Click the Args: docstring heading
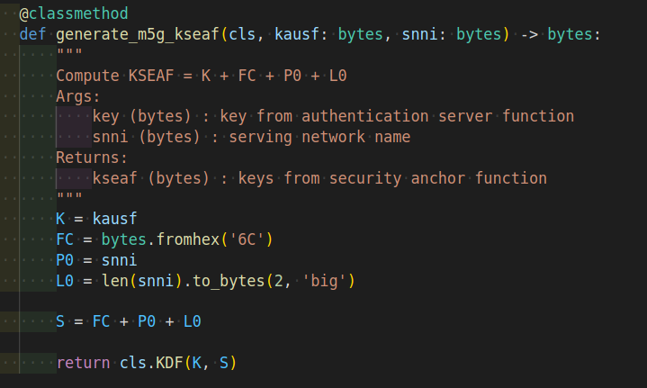The image size is (647, 388). 78,96
